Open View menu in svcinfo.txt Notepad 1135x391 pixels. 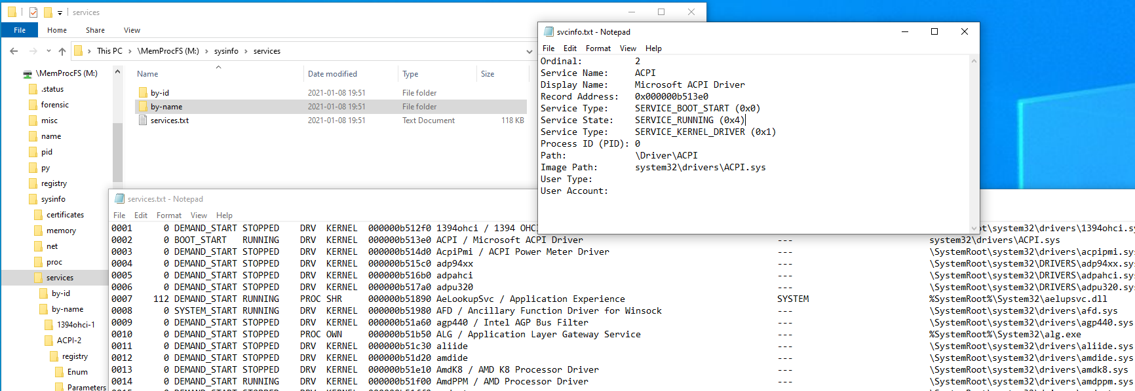coord(628,48)
